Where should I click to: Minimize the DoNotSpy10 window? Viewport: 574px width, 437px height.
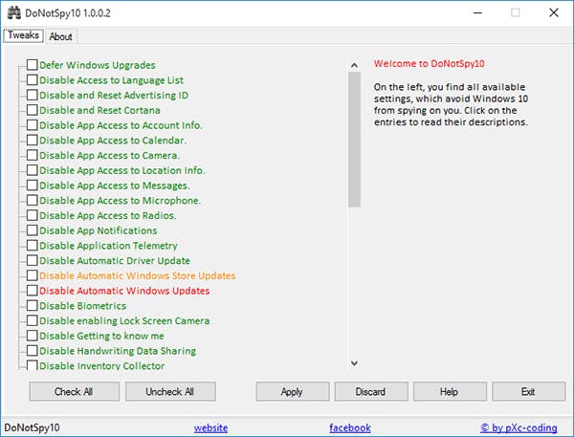477,12
